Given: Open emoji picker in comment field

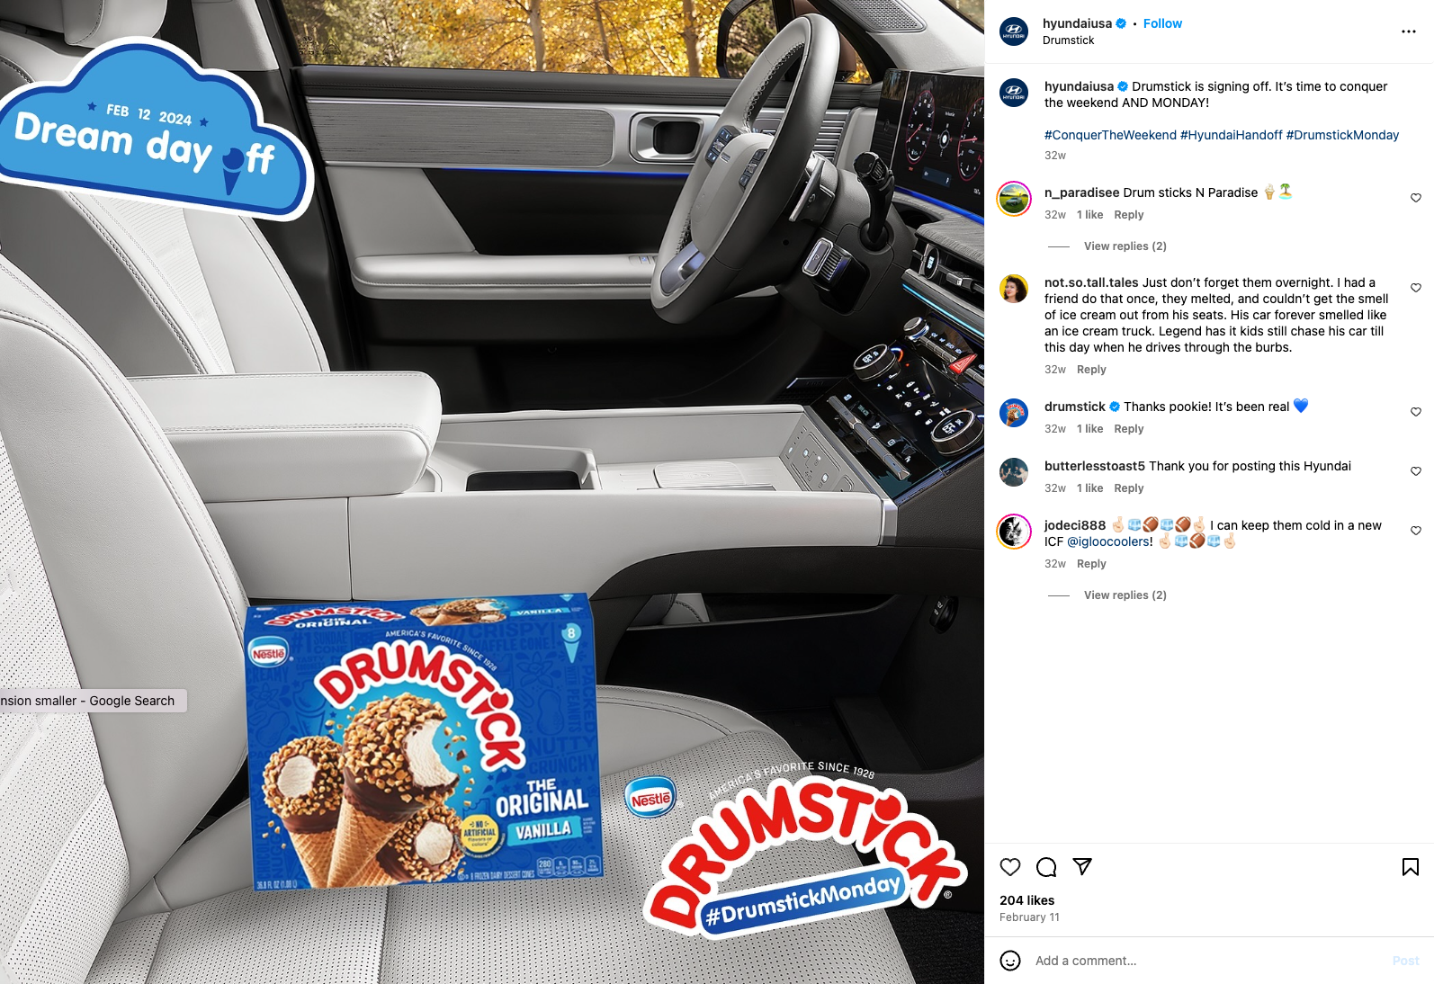Looking at the screenshot, I should pos(1010,961).
